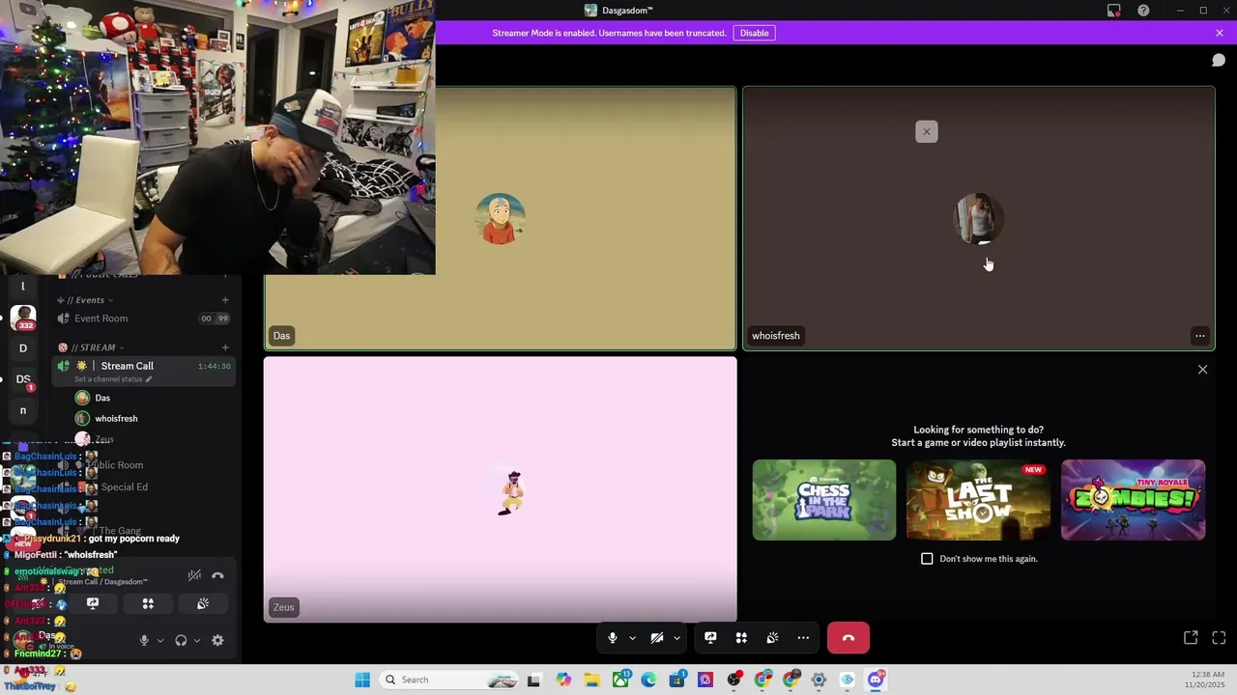The height and width of the screenshot is (695, 1237).
Task: Open the Windows Start menu
Action: tap(362, 680)
